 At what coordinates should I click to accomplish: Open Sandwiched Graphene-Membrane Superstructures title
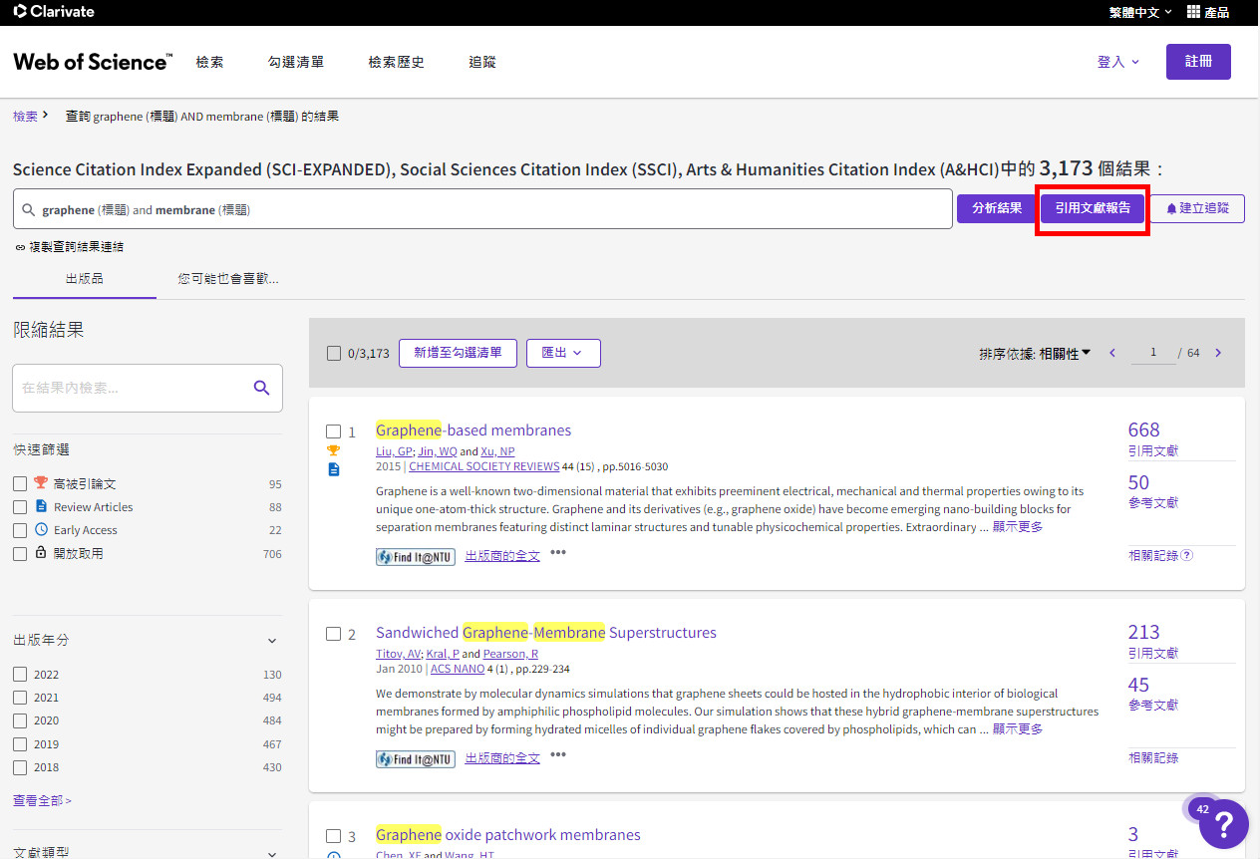coord(546,633)
